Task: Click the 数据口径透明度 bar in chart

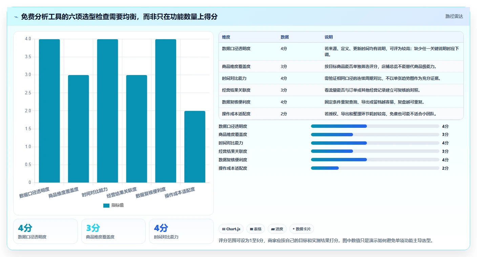Action: click(49, 111)
